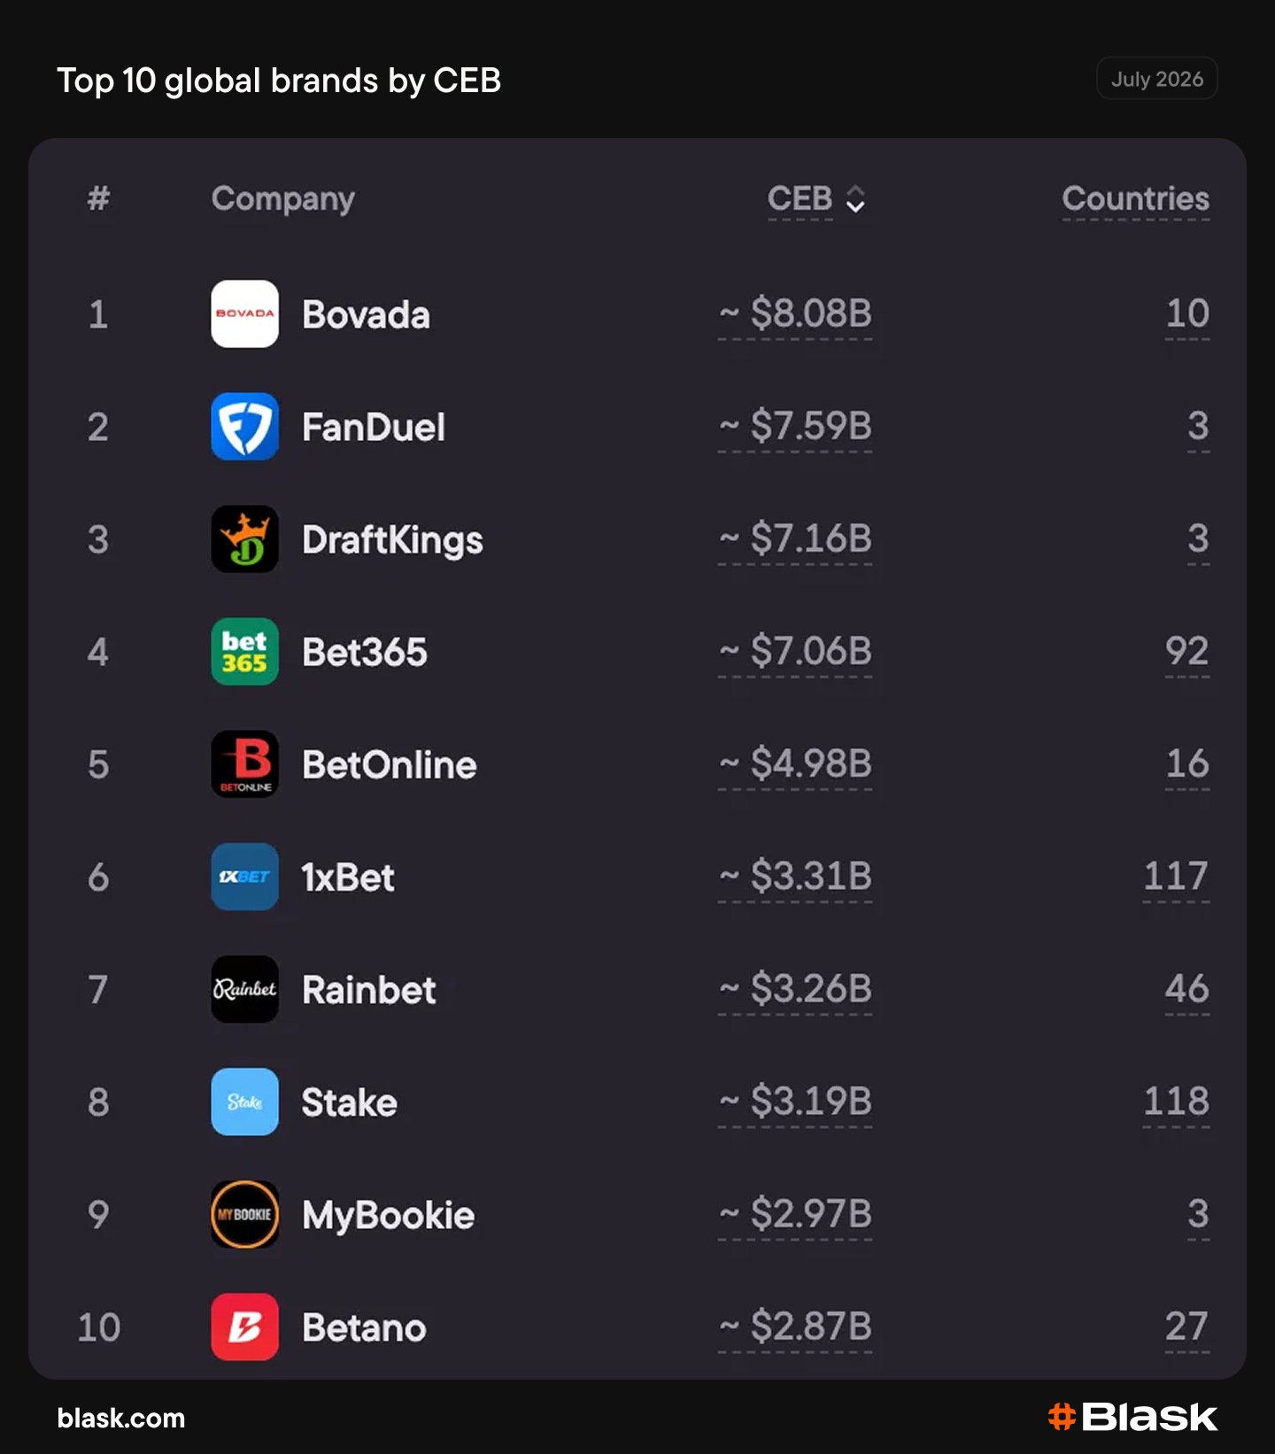
Task: Open the BetOnline logo icon
Action: (x=244, y=764)
